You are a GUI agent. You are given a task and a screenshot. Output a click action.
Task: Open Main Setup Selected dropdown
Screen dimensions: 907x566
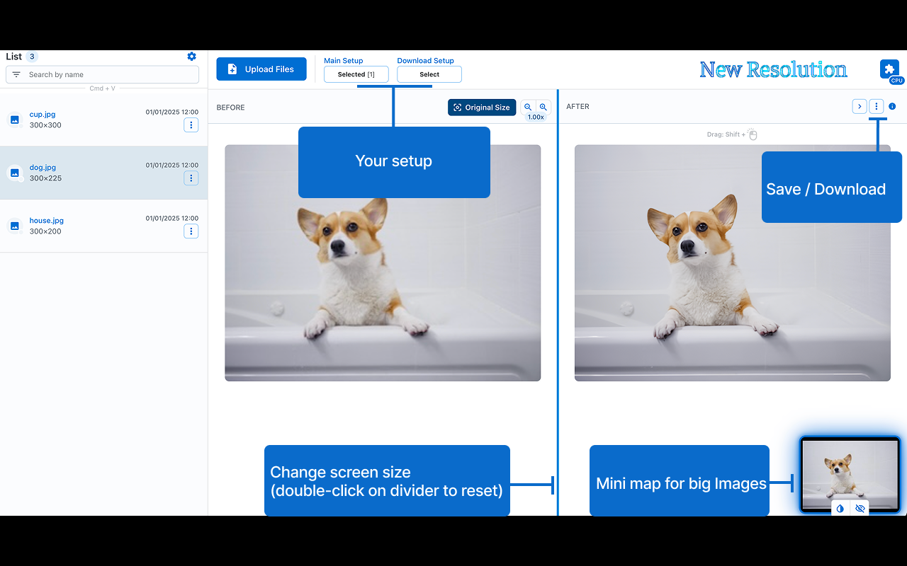356,74
